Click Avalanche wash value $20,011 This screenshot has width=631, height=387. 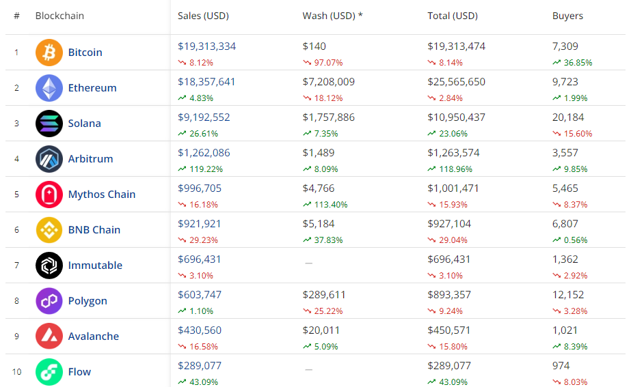pos(321,330)
